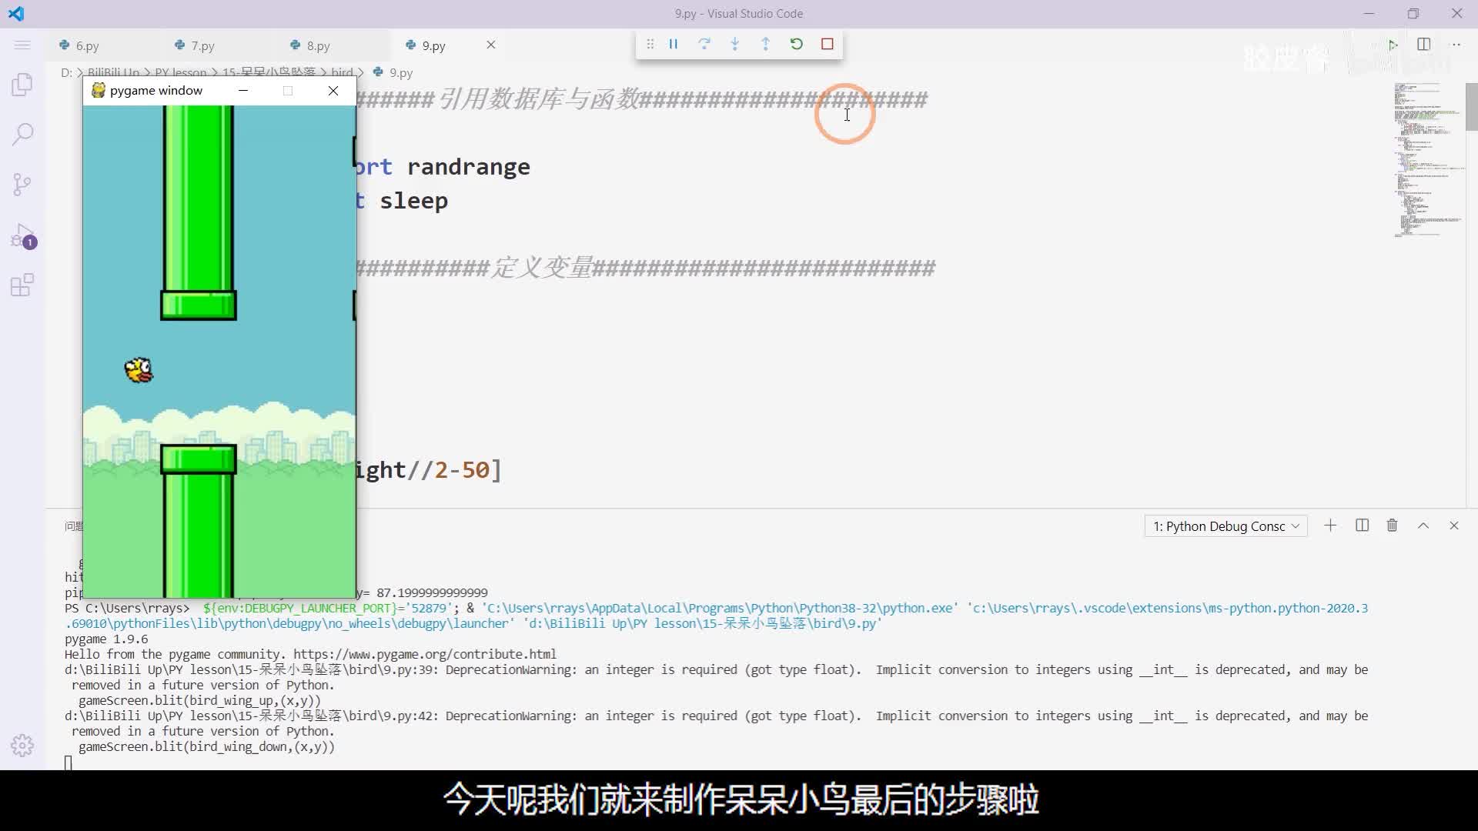Screen dimensions: 1478x831
Task: Stop the debugging session
Action: (x=828, y=45)
